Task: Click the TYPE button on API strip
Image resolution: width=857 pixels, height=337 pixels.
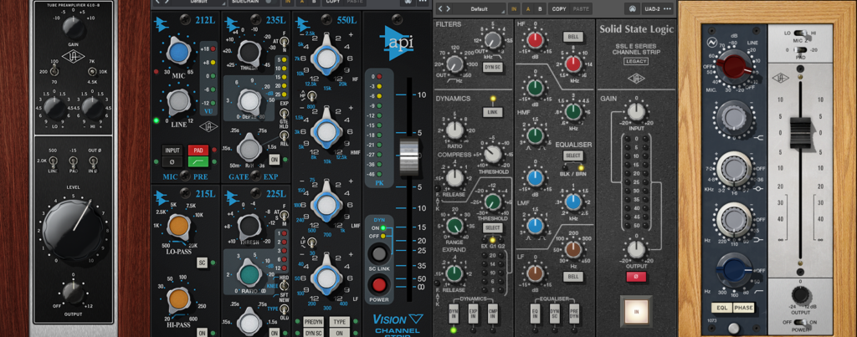Action: point(340,321)
